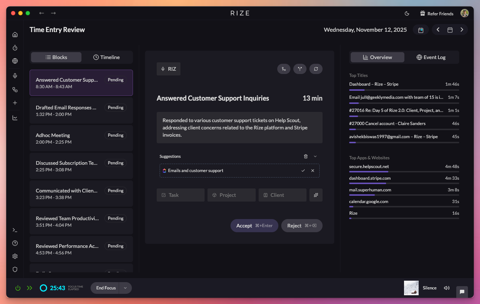Collapse the Suggestions section chevron

[x=315, y=156]
